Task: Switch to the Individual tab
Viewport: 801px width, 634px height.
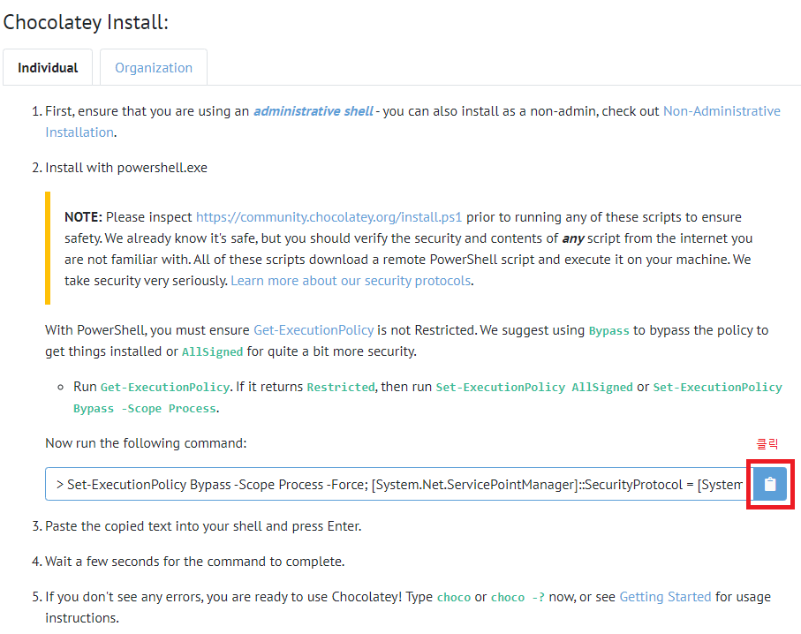Action: click(x=48, y=67)
